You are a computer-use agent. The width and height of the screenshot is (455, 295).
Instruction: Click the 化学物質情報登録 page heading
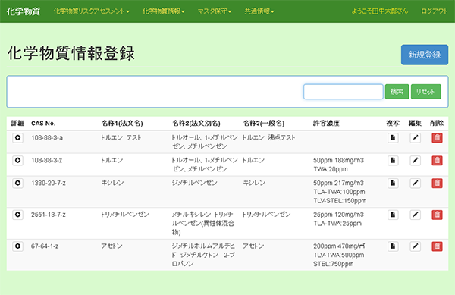click(x=71, y=53)
